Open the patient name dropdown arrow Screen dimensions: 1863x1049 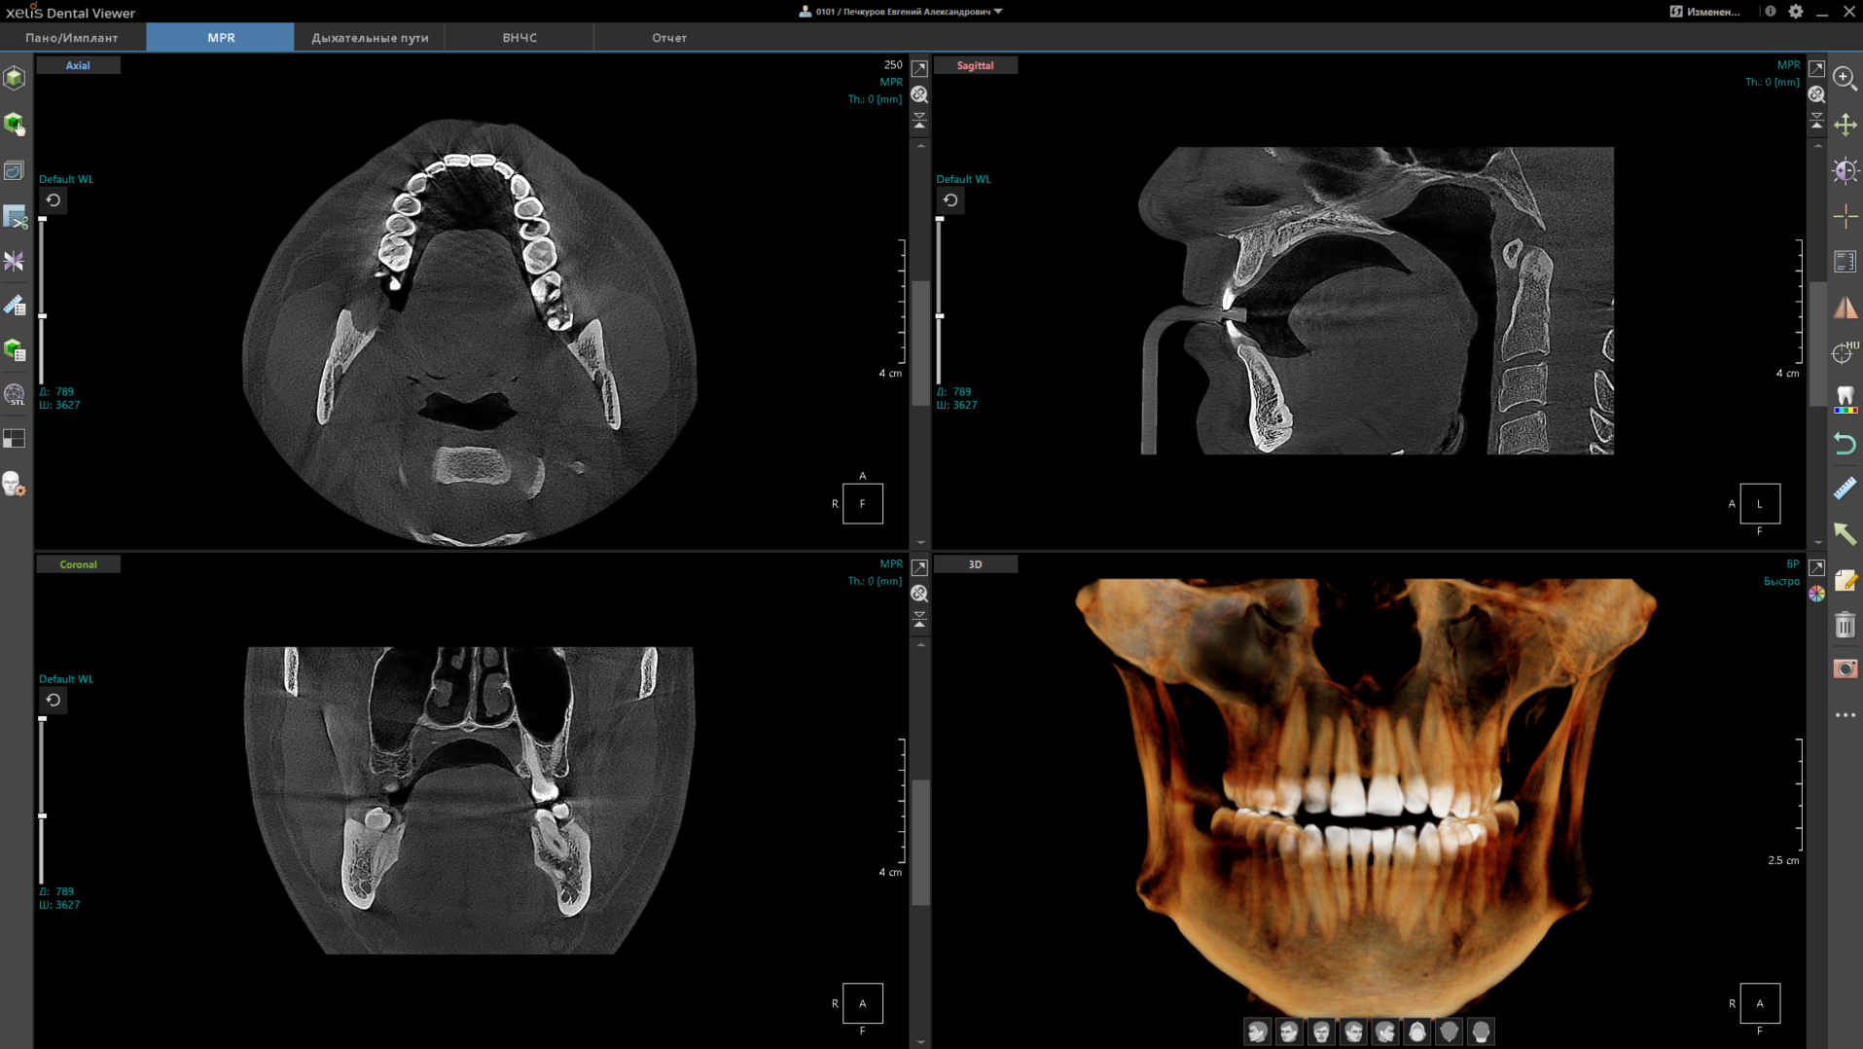coord(998,12)
